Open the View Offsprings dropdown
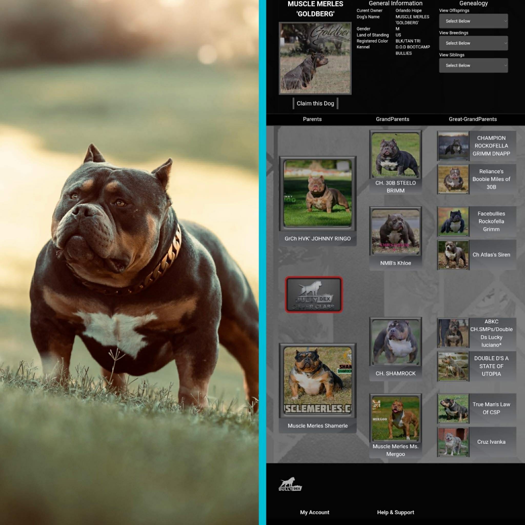525x525 pixels. 473,21
